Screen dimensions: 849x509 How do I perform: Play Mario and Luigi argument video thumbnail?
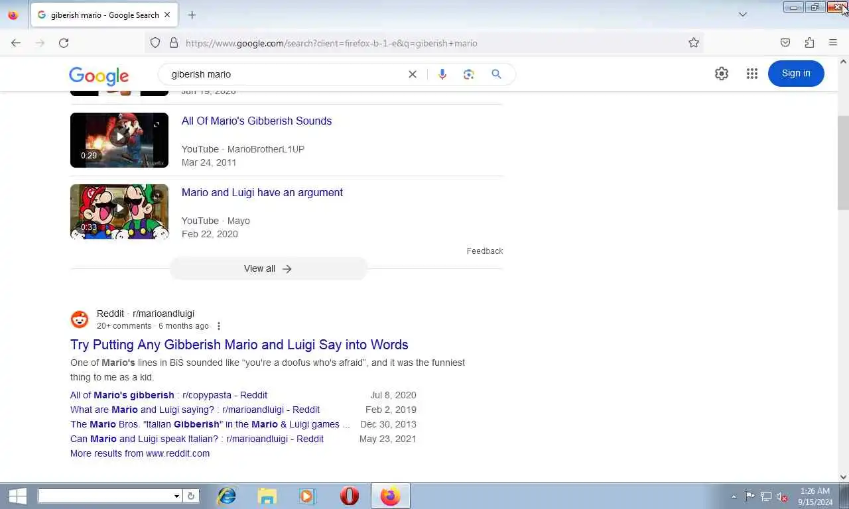pyautogui.click(x=119, y=211)
